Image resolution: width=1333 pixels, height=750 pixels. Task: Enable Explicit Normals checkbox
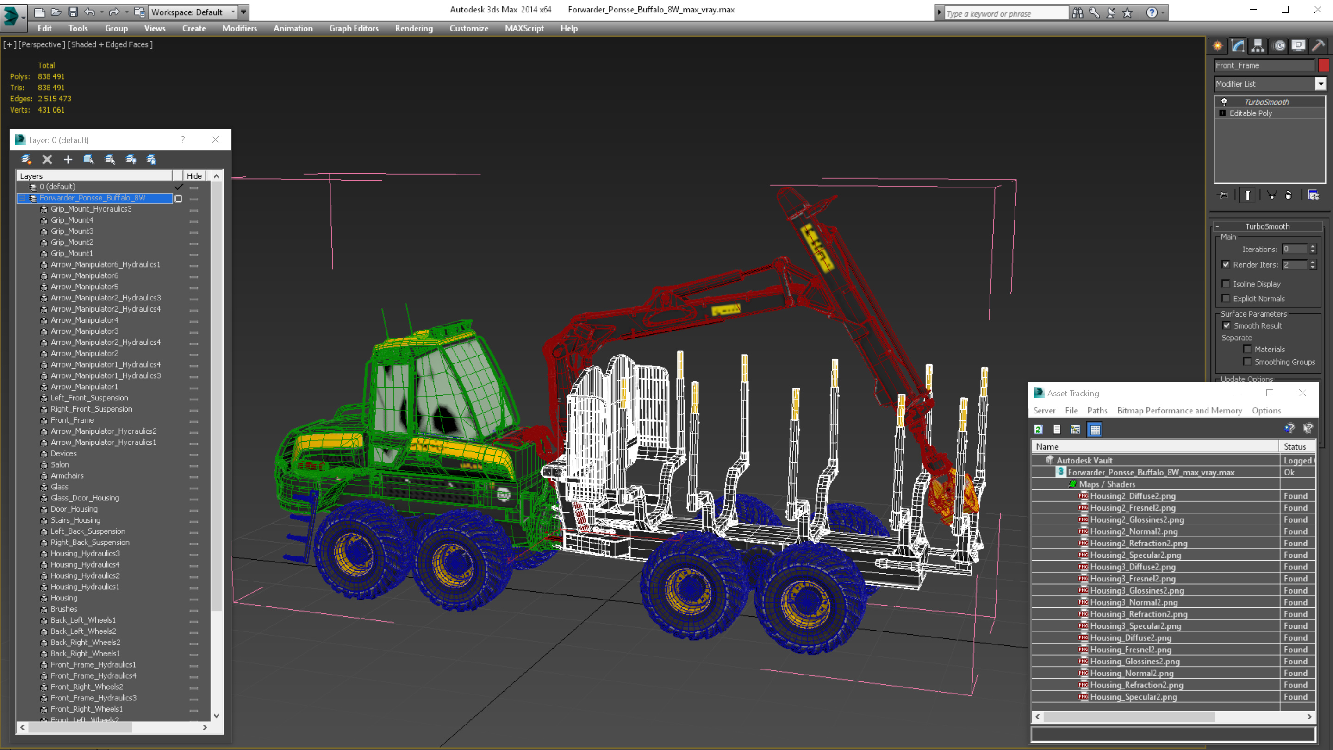pyautogui.click(x=1226, y=298)
